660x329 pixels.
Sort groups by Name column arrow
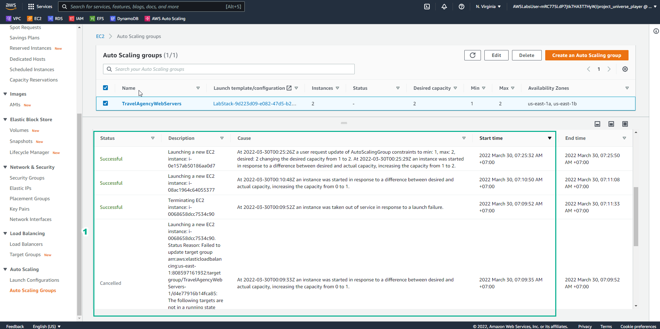click(x=198, y=88)
